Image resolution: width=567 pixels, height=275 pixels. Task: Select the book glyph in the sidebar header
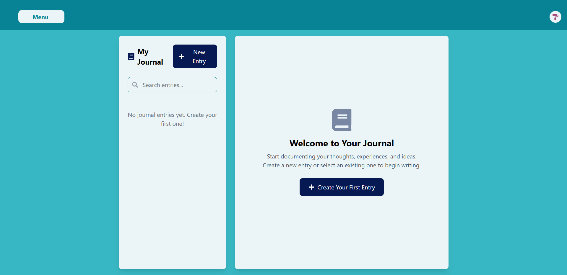coord(131,56)
